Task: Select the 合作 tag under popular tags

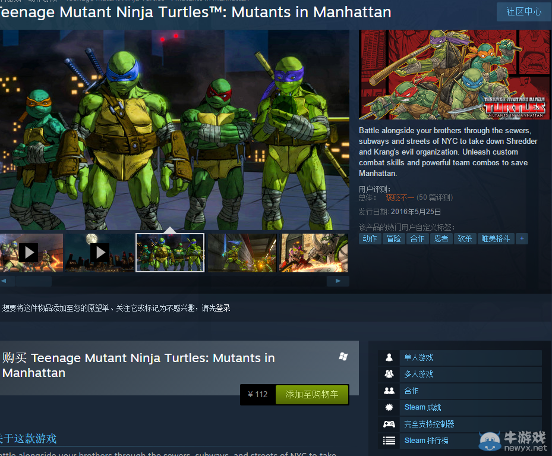Action: tap(418, 239)
